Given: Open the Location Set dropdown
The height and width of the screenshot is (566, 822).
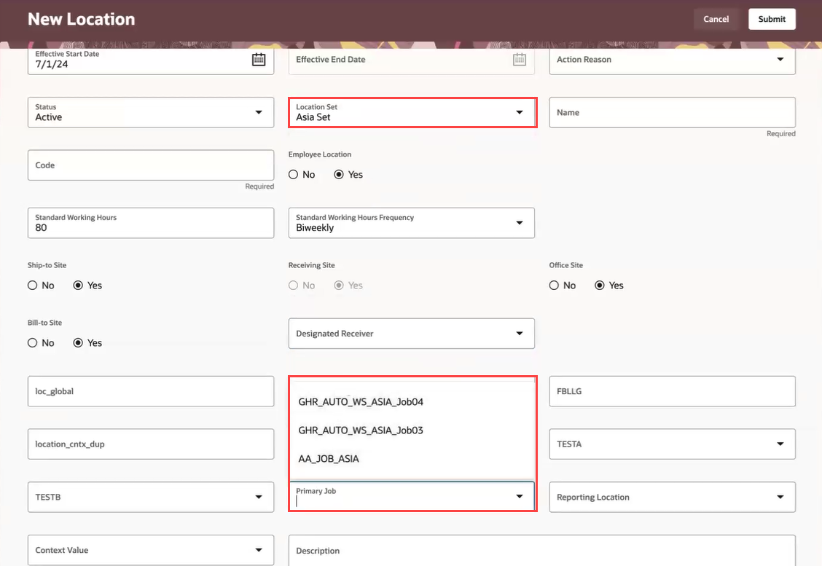Looking at the screenshot, I should coord(519,112).
